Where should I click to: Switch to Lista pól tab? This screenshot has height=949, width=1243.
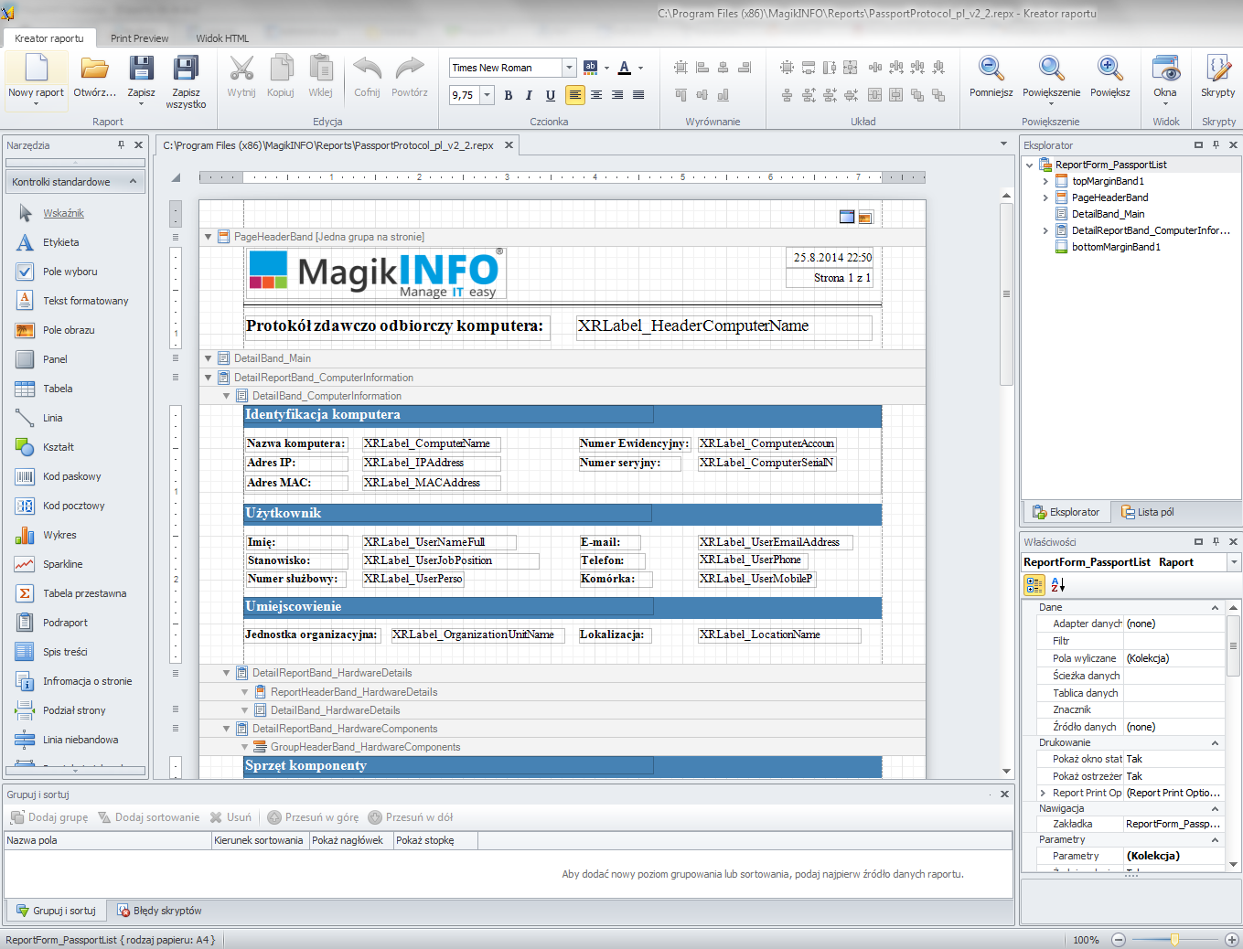tap(1148, 512)
